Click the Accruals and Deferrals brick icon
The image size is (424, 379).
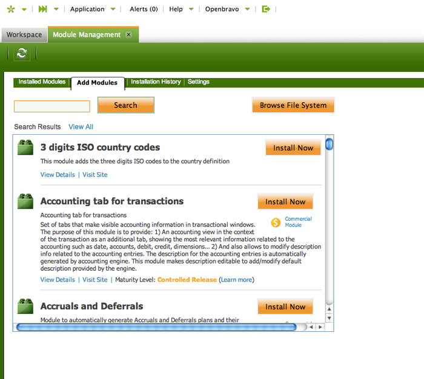point(25,306)
